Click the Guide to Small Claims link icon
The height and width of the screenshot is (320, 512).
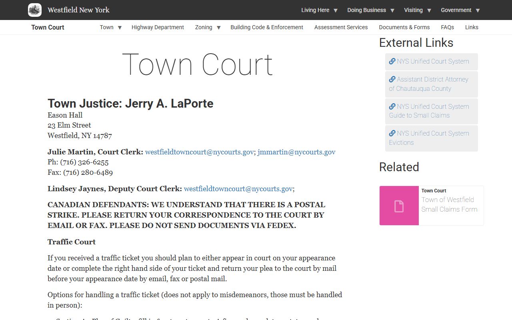pos(392,106)
